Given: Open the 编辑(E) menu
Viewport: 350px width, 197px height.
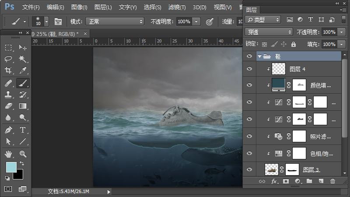Looking at the screenshot, I should [55, 7].
